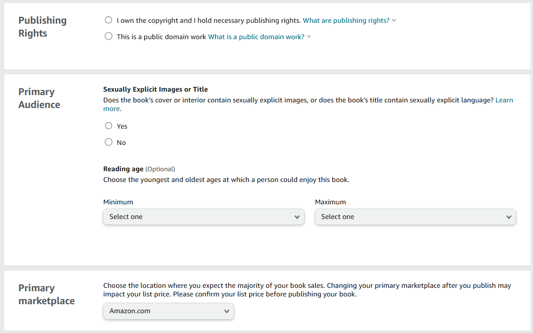This screenshot has height=333, width=533.
Task: Click the arrow icon in Minimum dropdown
Action: (297, 217)
